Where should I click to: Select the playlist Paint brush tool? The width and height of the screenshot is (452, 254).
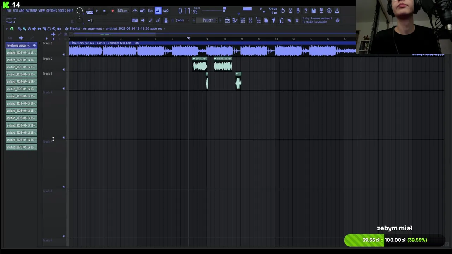pos(24,29)
